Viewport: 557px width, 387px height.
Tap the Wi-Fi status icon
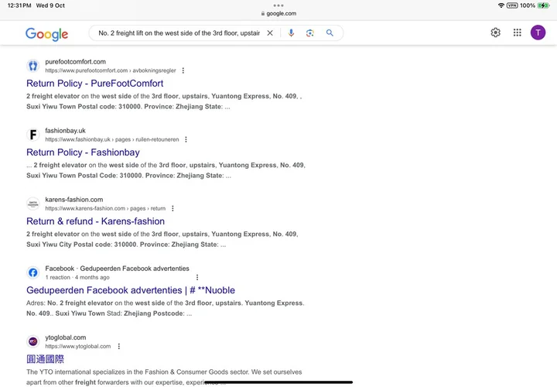click(501, 5)
